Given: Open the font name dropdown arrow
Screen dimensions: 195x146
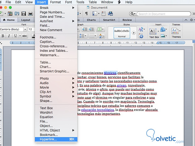Looking at the screenshot, I should pos(25,29).
